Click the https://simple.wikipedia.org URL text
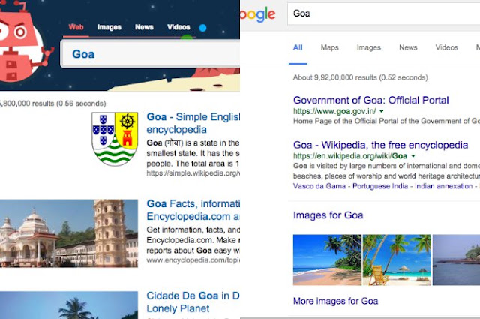This screenshot has height=319, width=480. pos(193,173)
